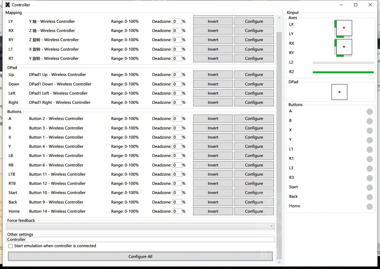380x269 pixels.
Task: Focus the Deadzone field for Back
Action: click(x=177, y=202)
